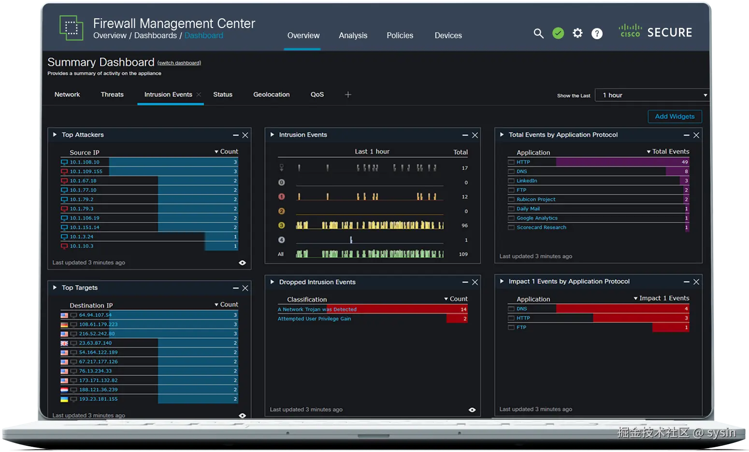
Task: Close the Intrusion Events dashboard tab
Action: tap(198, 95)
